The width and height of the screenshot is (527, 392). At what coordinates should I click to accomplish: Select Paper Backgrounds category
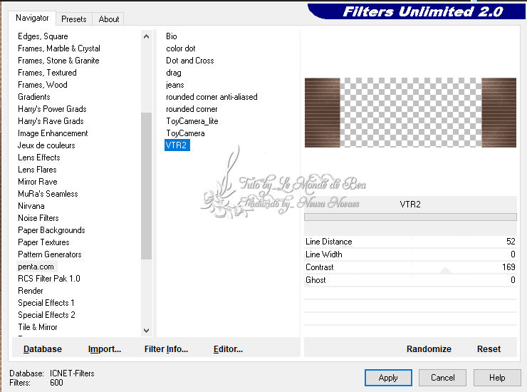51,230
